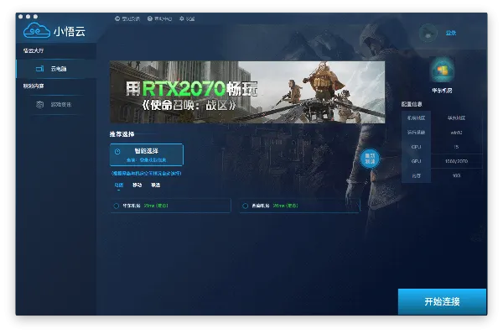Click the latency text in left server row
The height and width of the screenshot is (334, 503).
click(x=156, y=206)
